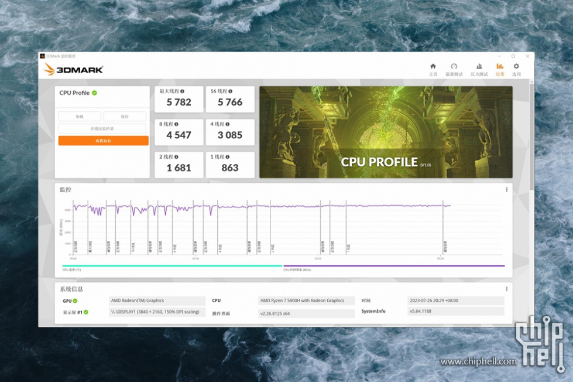Click the info icon beside 最大线程

tap(183, 91)
